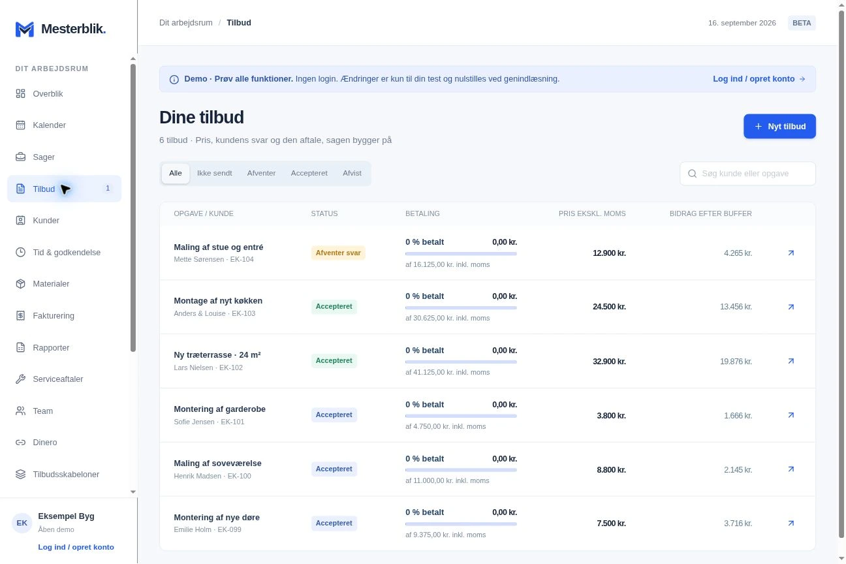Open Serviceaftaler sidebar entry

pyautogui.click(x=64, y=379)
